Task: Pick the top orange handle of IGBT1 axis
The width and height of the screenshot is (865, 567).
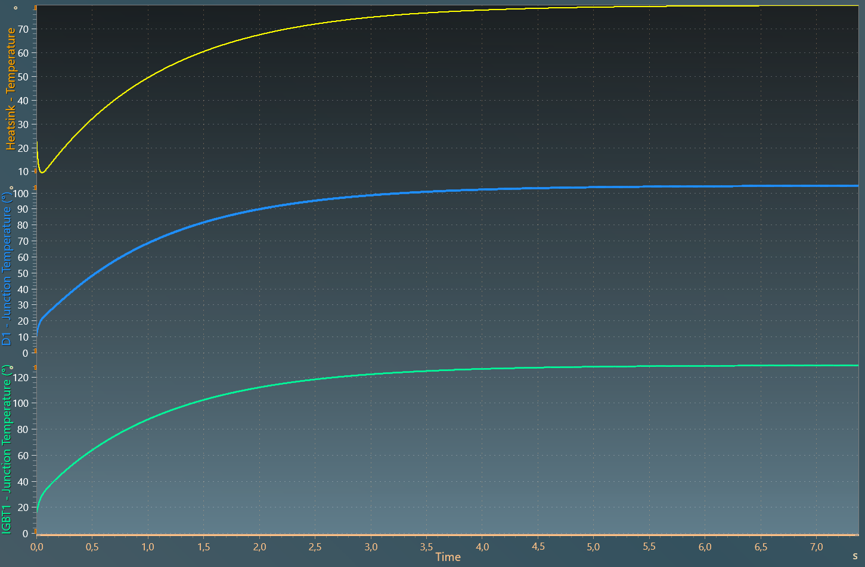Action: point(35,368)
